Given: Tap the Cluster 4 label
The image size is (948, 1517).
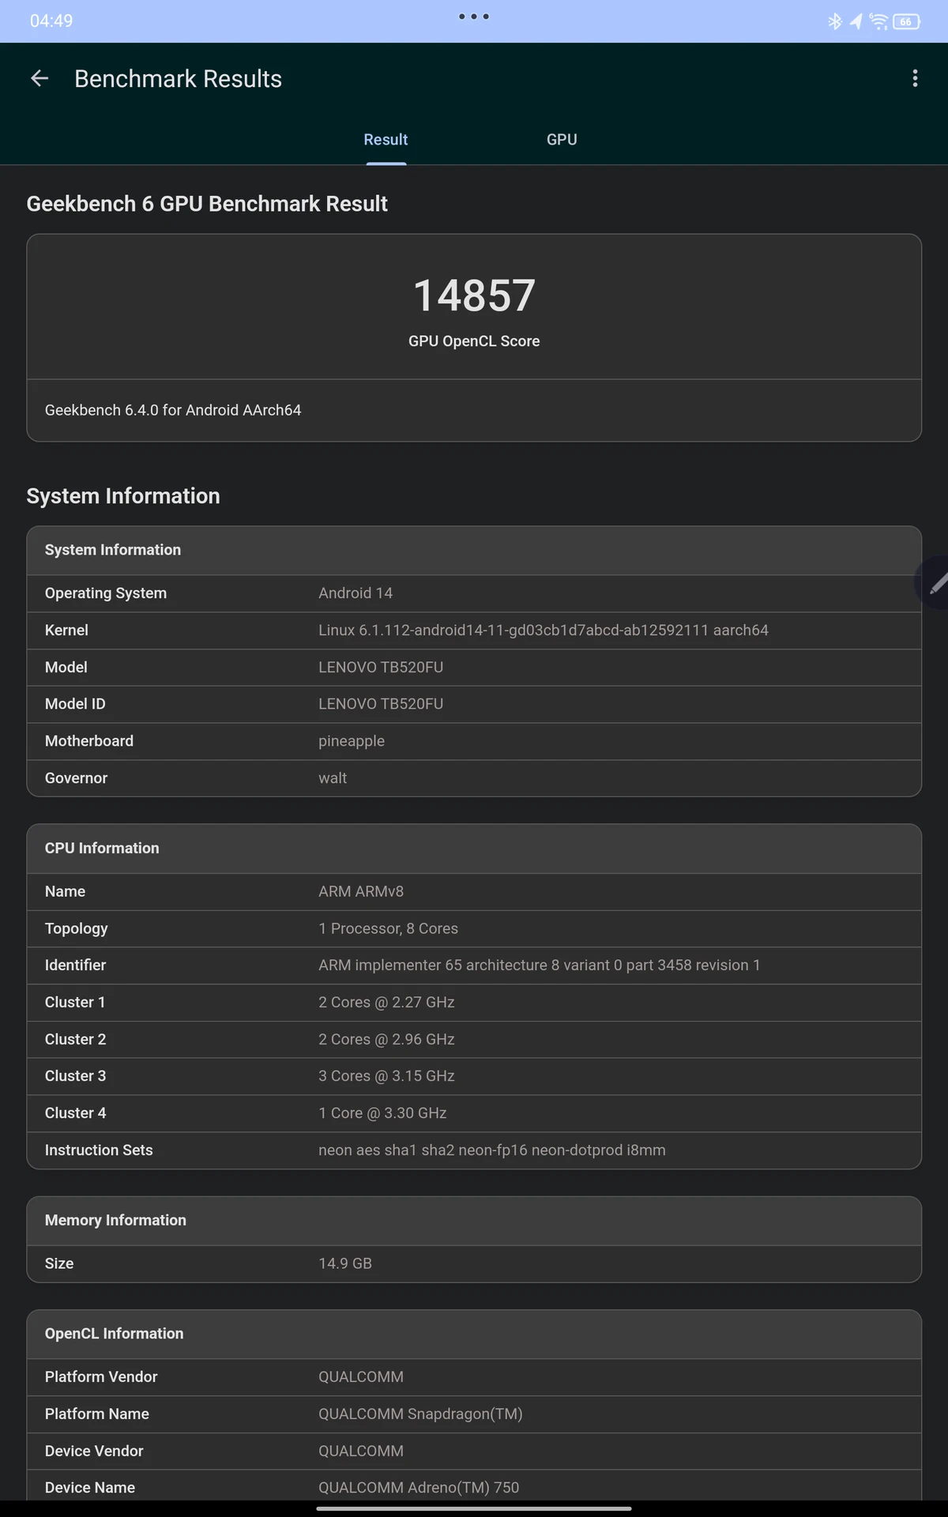Looking at the screenshot, I should [75, 1113].
